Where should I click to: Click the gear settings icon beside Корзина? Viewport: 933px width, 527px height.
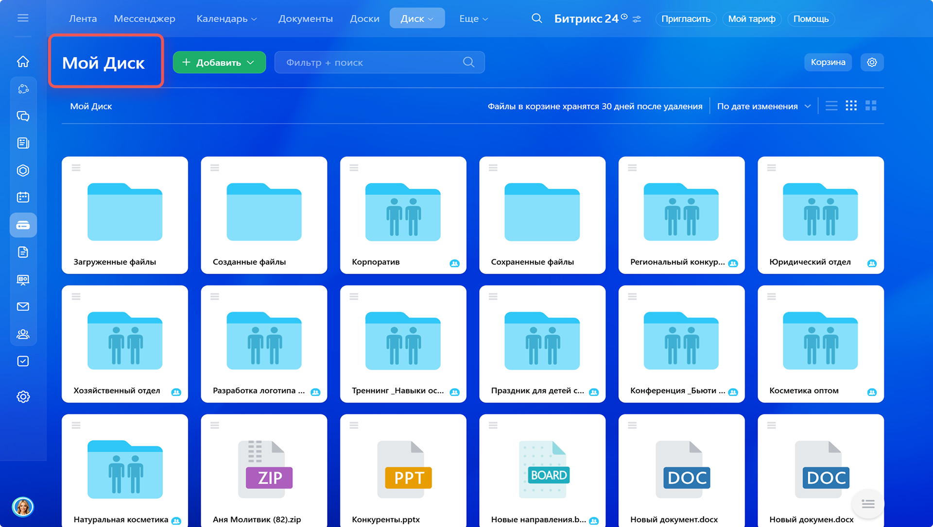pos(872,62)
